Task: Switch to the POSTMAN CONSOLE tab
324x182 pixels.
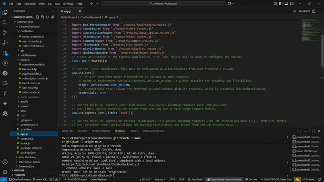Action: [x=153, y=131]
